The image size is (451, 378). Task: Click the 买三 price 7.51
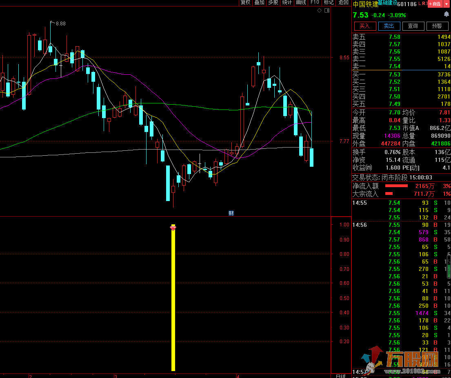point(395,89)
